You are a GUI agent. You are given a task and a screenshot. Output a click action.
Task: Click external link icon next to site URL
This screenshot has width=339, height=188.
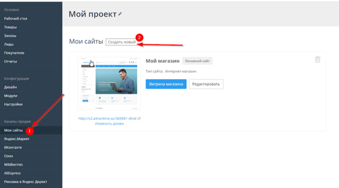click(x=139, y=118)
